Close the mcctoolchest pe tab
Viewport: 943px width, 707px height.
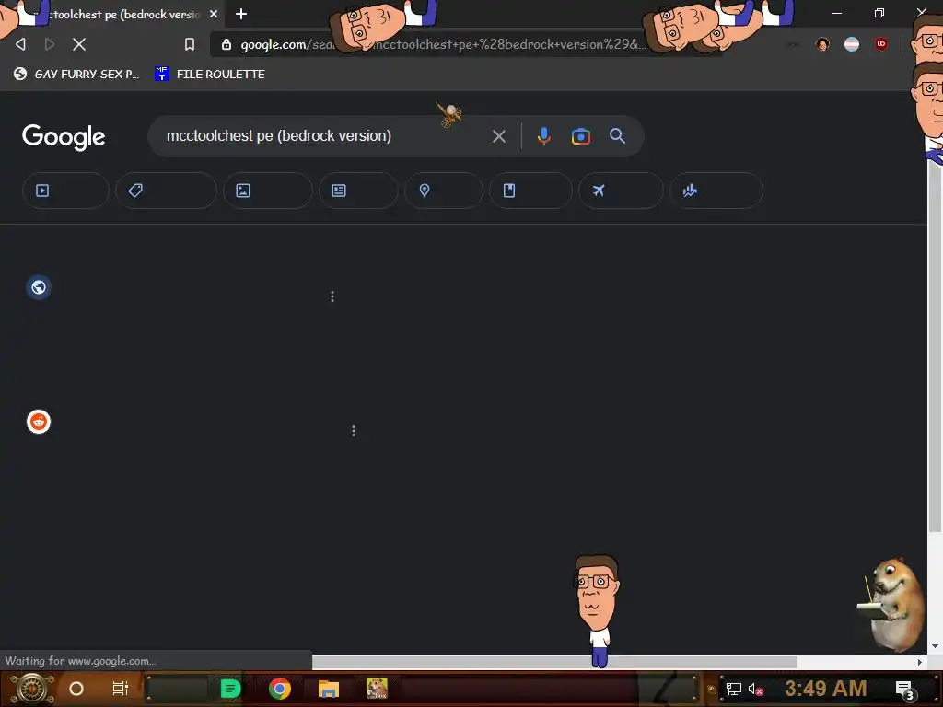click(214, 14)
